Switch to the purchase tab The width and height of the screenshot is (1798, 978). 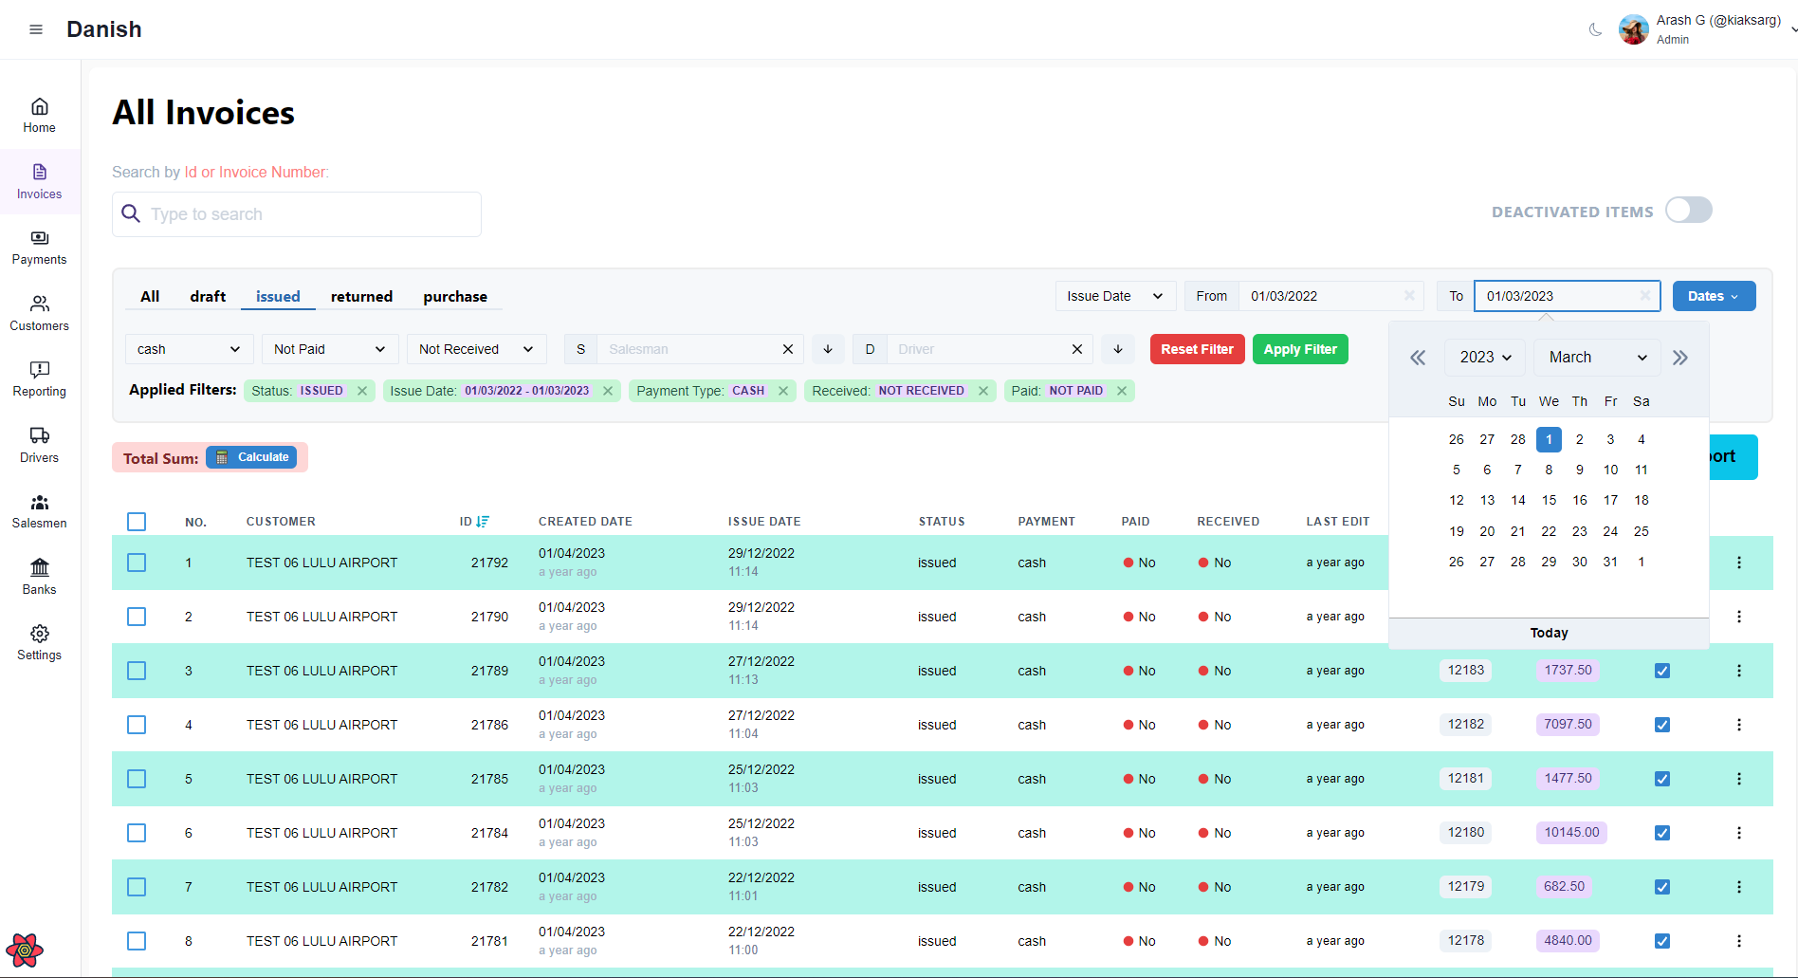point(455,297)
